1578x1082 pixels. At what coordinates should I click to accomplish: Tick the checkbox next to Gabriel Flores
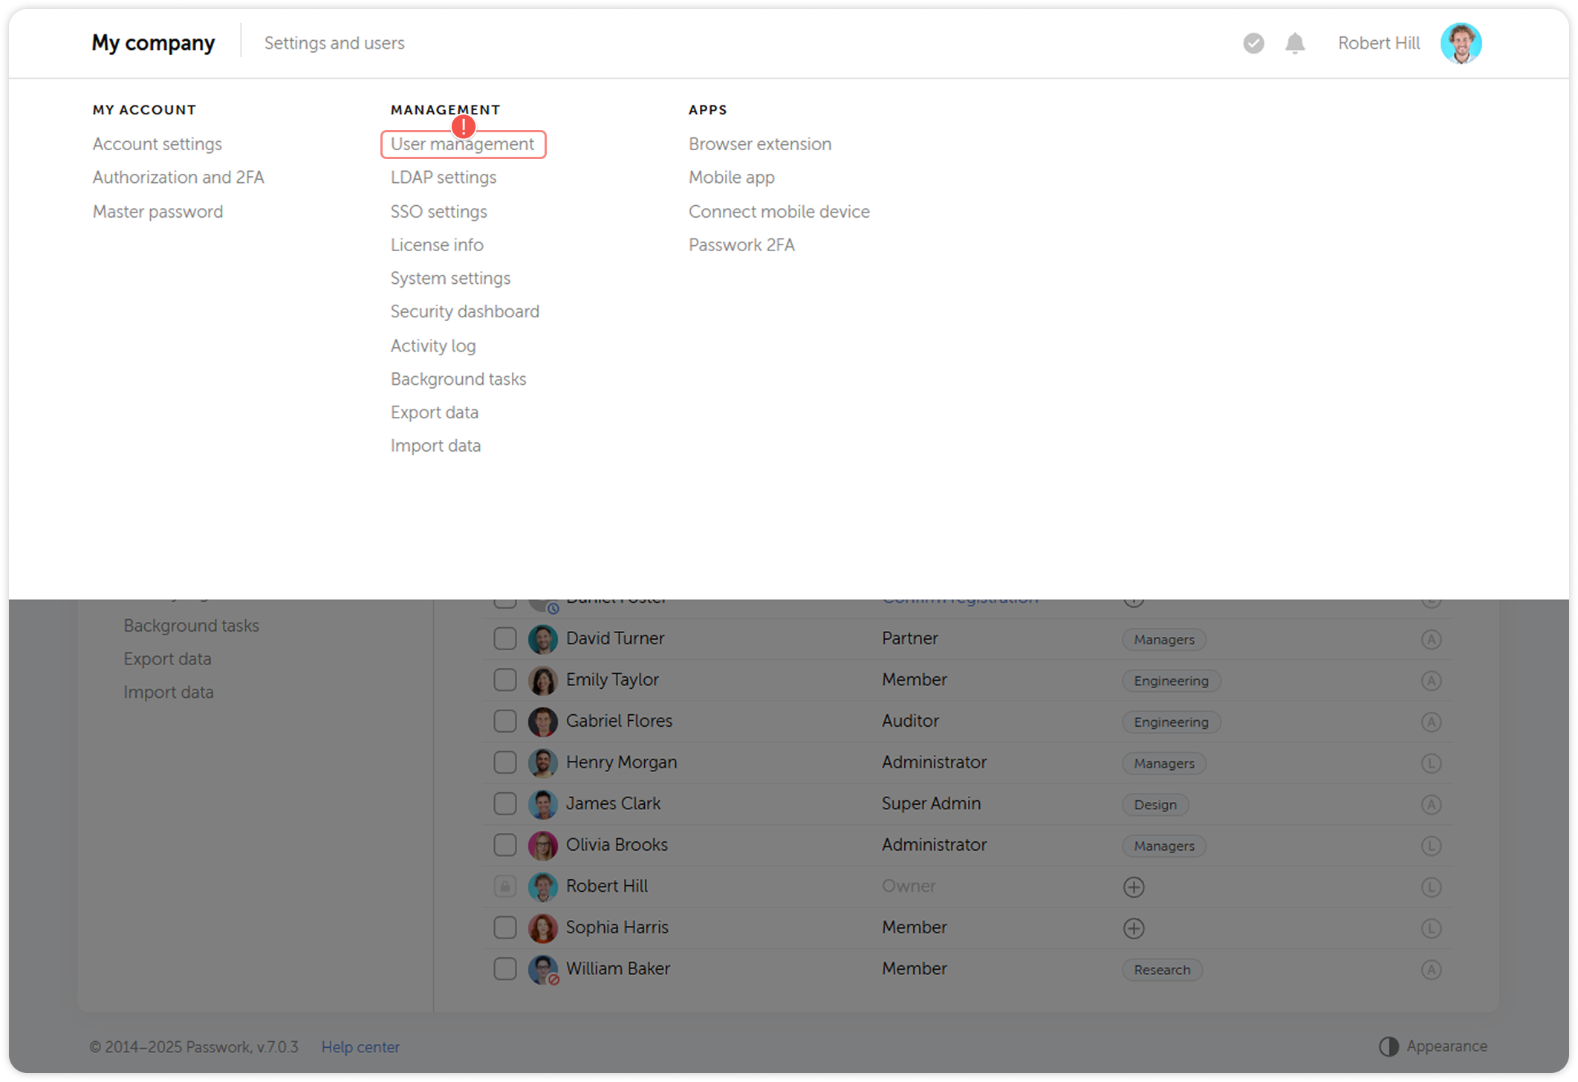(505, 721)
